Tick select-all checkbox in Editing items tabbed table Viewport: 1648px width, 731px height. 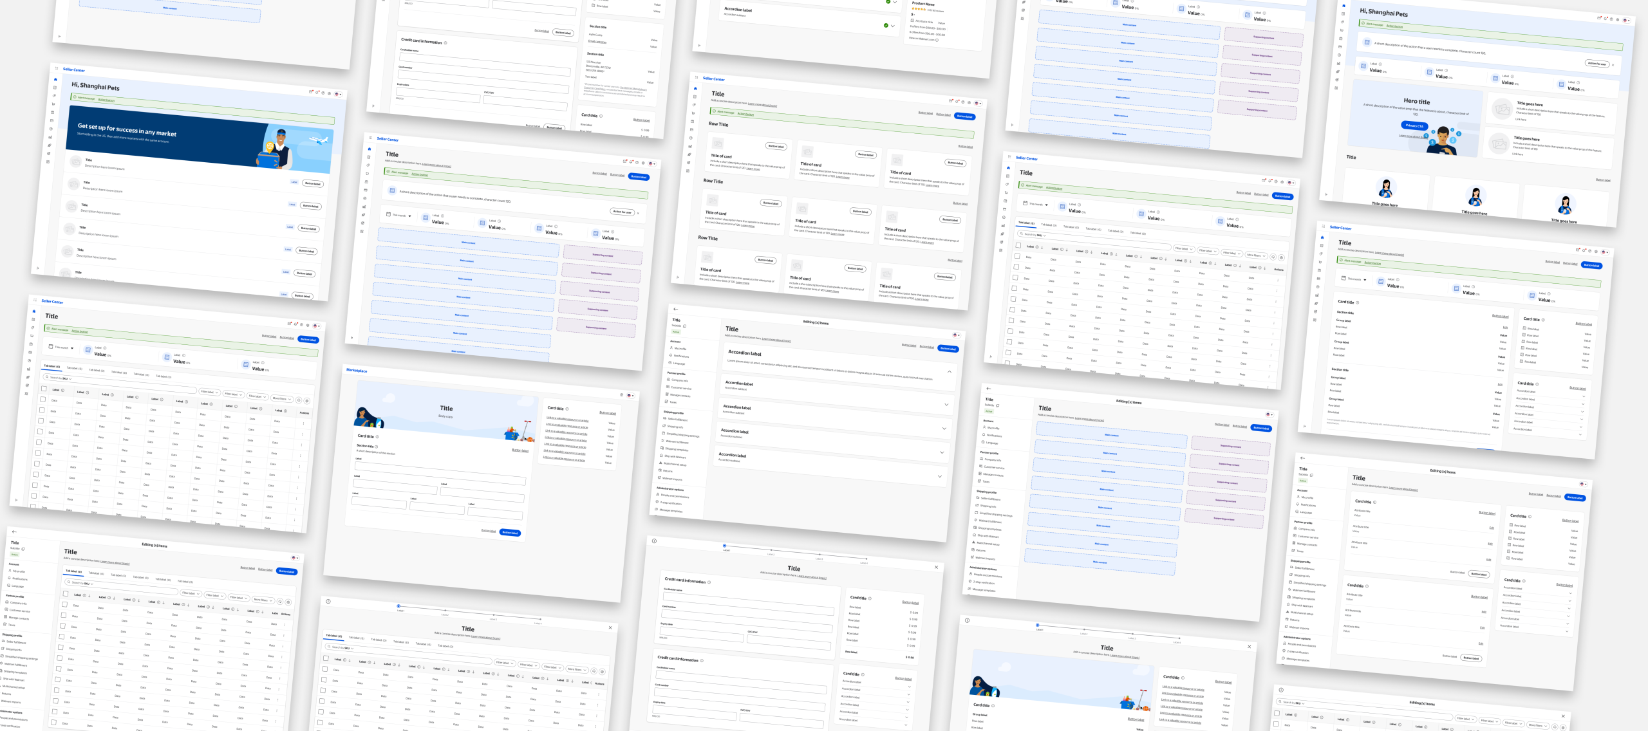click(x=65, y=594)
